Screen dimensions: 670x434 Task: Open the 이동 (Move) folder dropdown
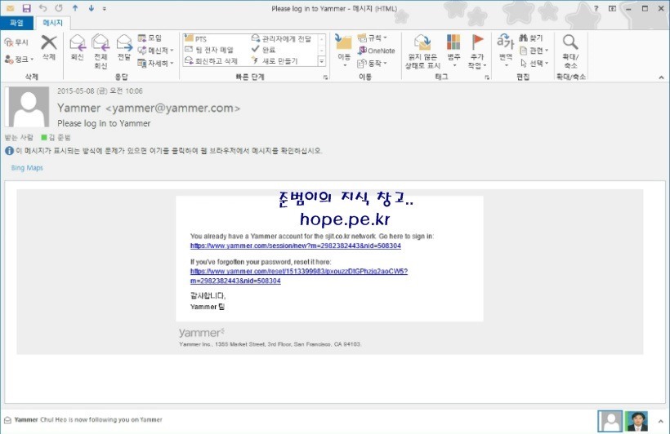[344, 51]
